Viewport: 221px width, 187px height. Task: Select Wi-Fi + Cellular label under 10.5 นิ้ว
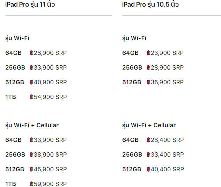pos(149,125)
